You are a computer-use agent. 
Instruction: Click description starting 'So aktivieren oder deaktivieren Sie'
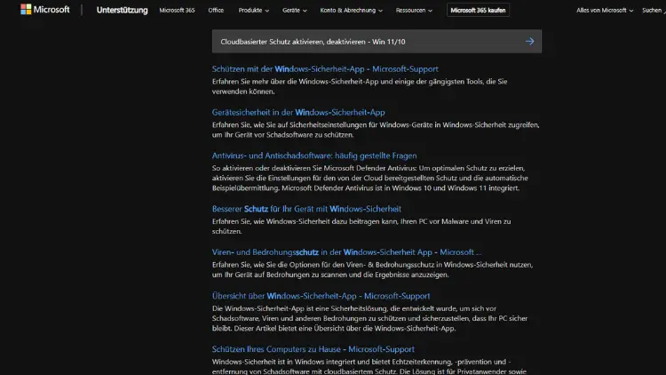coord(370,178)
